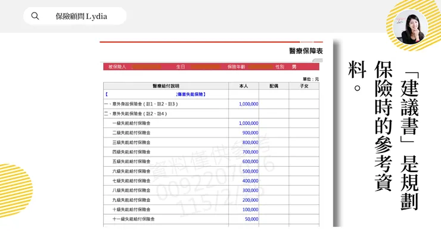Select the 一級失能給付保險金 row label

click(131, 123)
